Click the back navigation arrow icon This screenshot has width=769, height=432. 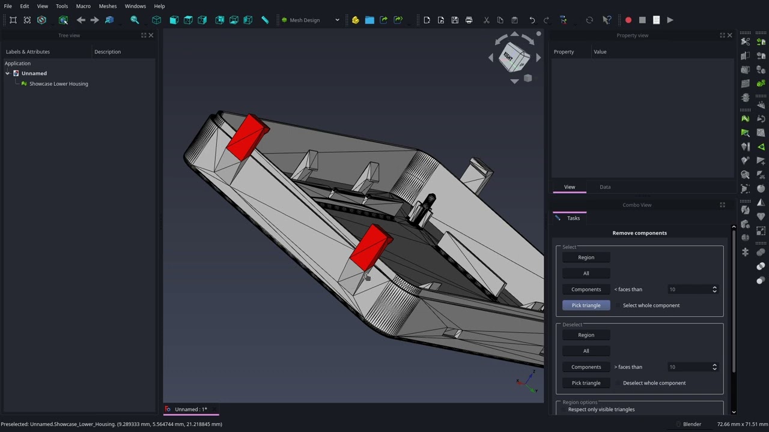[81, 20]
